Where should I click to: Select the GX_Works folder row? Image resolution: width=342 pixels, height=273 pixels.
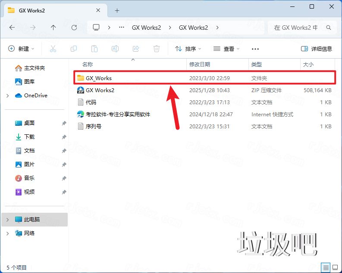[x=204, y=78]
